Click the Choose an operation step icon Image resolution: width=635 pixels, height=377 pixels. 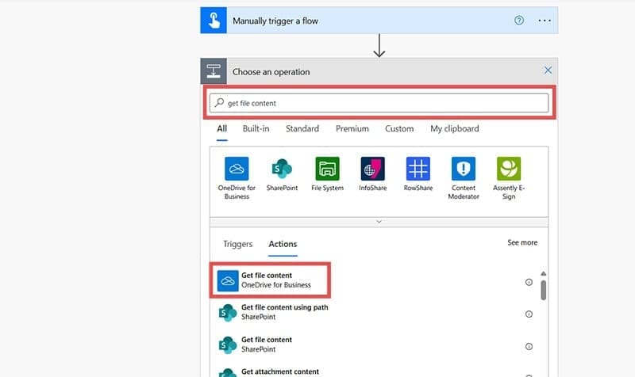214,71
